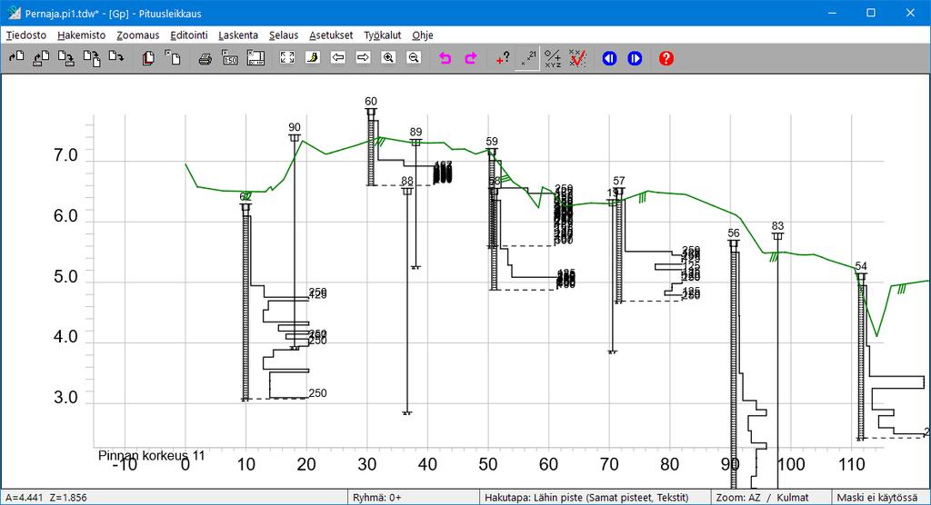Viewport: 931px width, 505px height.
Task: Click the 'Pinnan korkeus 11' label
Action: [x=152, y=455]
